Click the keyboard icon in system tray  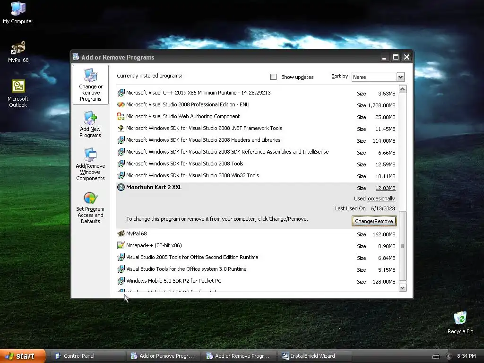pos(435,356)
